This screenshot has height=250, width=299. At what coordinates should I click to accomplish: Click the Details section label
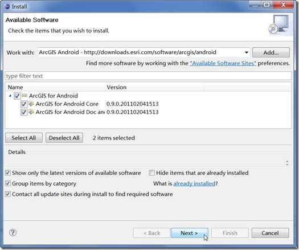[x=17, y=152]
